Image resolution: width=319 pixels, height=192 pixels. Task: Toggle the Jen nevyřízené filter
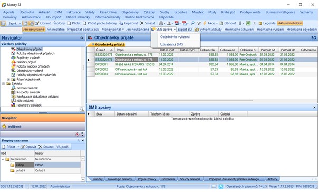point(33,30)
